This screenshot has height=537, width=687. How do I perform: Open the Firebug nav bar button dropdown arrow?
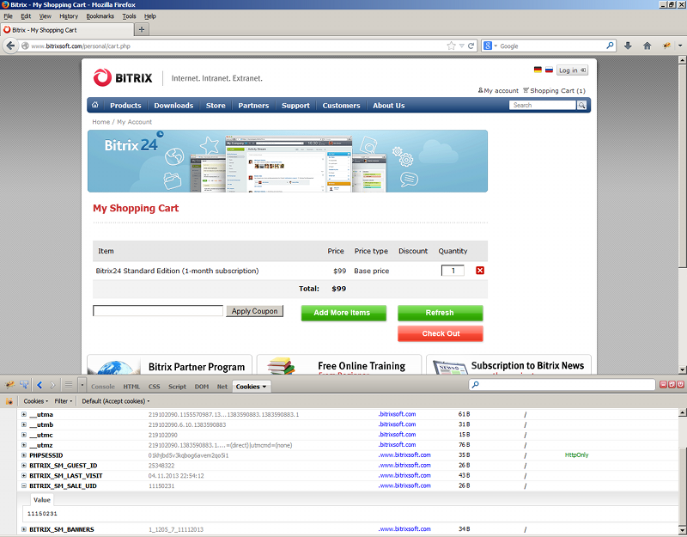(680, 46)
